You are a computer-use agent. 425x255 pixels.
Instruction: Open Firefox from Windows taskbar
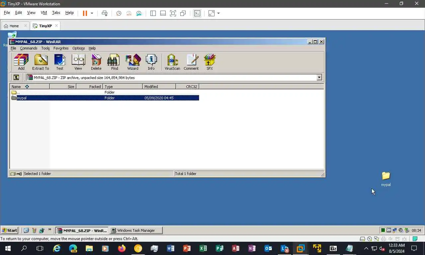pos(122,248)
